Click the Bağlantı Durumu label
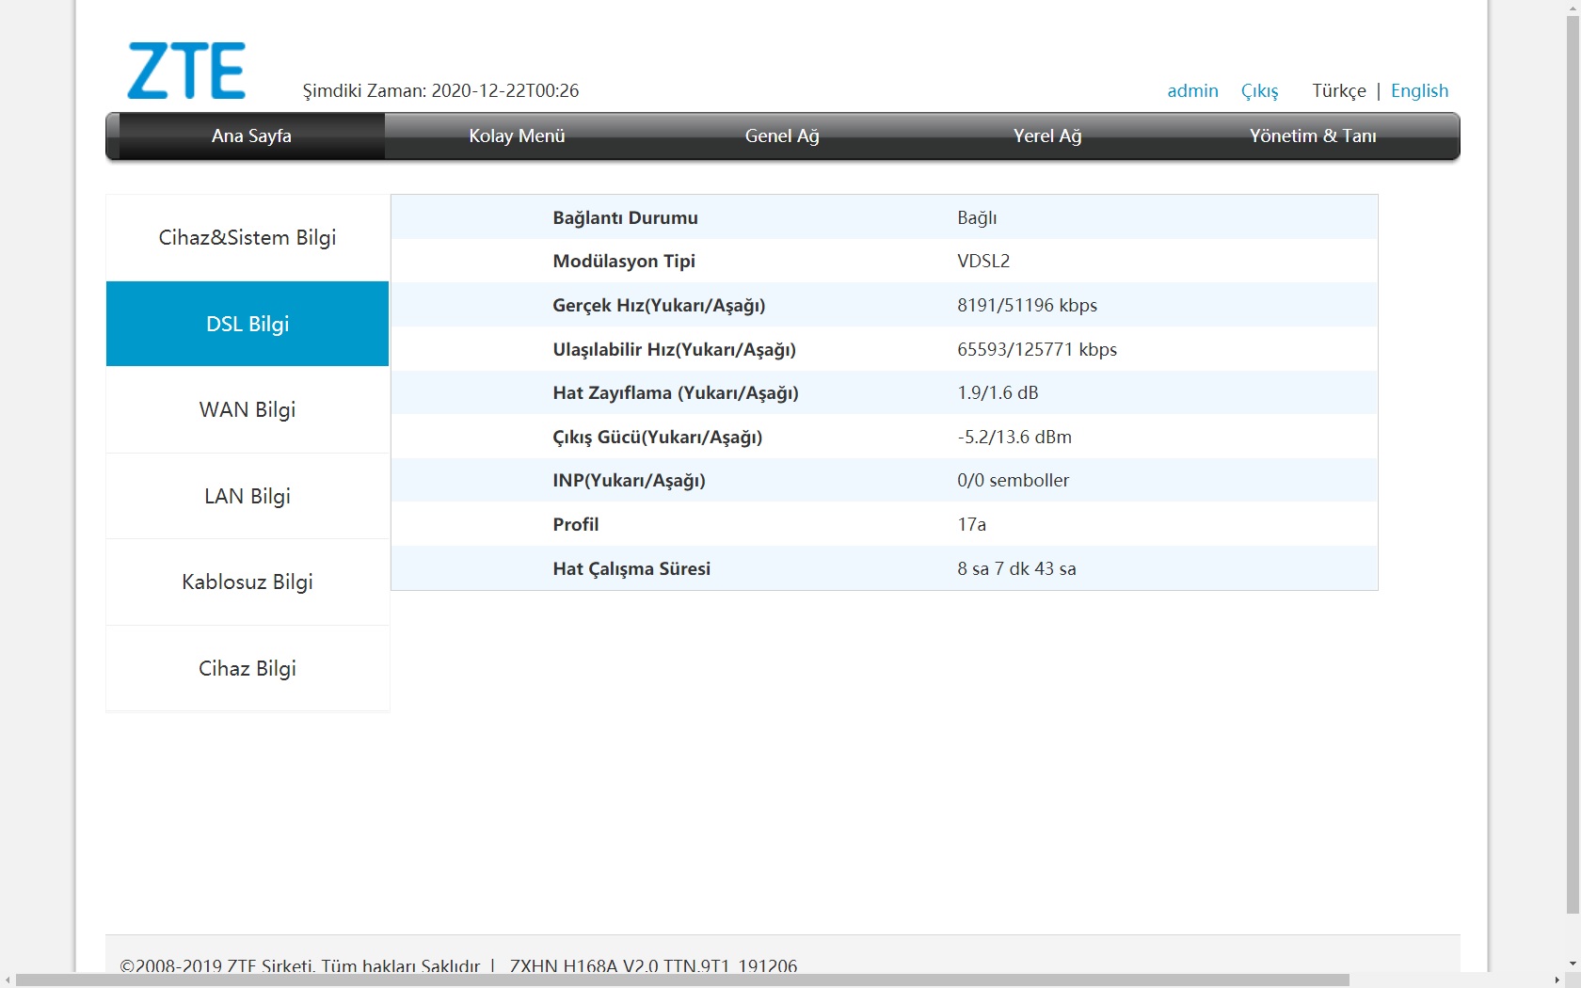Viewport: 1581px width, 988px height. 625,217
